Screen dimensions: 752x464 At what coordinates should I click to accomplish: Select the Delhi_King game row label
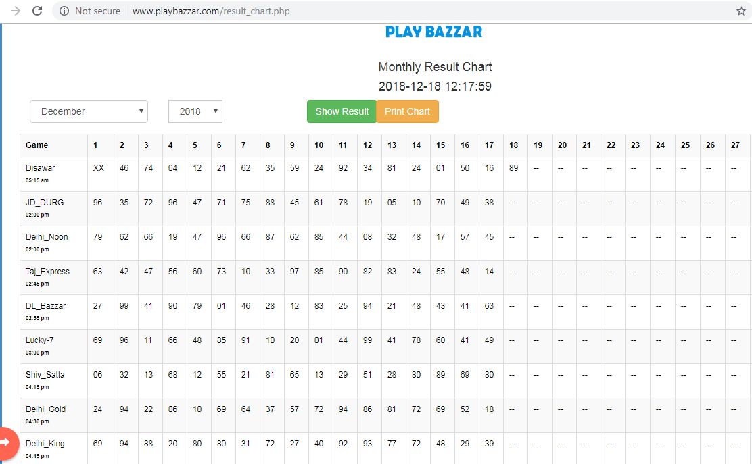pyautogui.click(x=45, y=444)
